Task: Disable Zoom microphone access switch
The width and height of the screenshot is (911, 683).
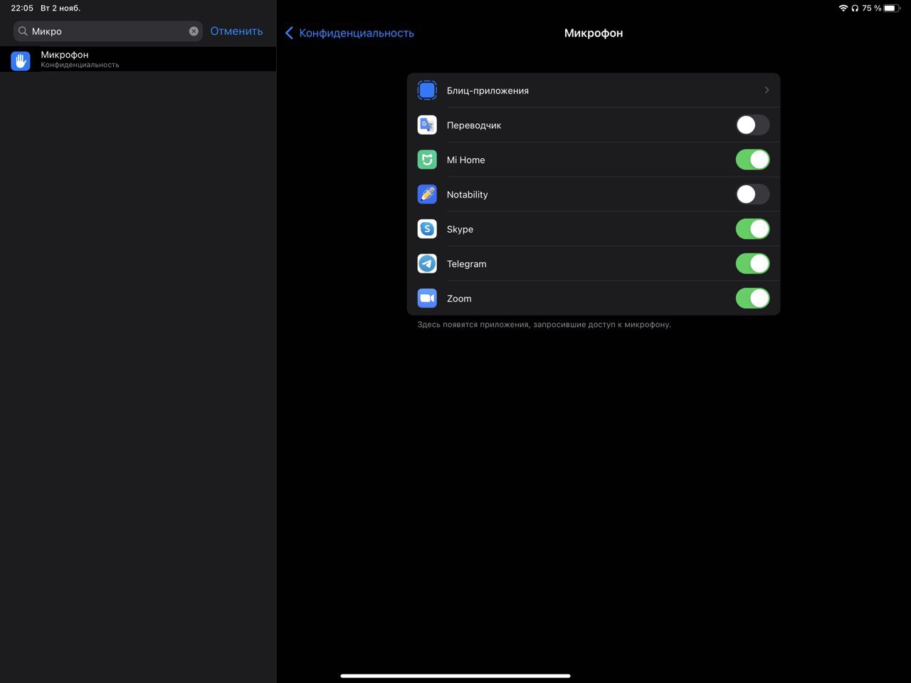Action: click(752, 298)
